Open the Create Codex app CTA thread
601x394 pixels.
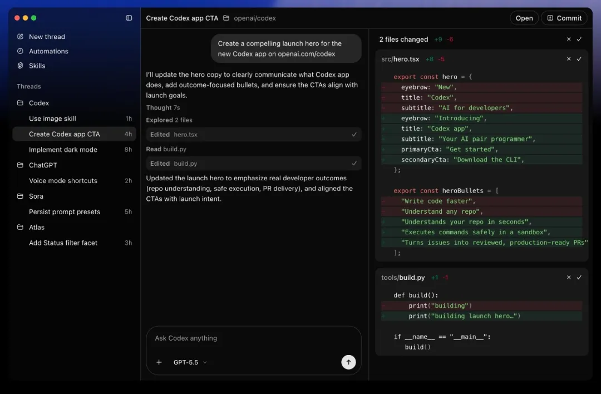tap(75, 134)
